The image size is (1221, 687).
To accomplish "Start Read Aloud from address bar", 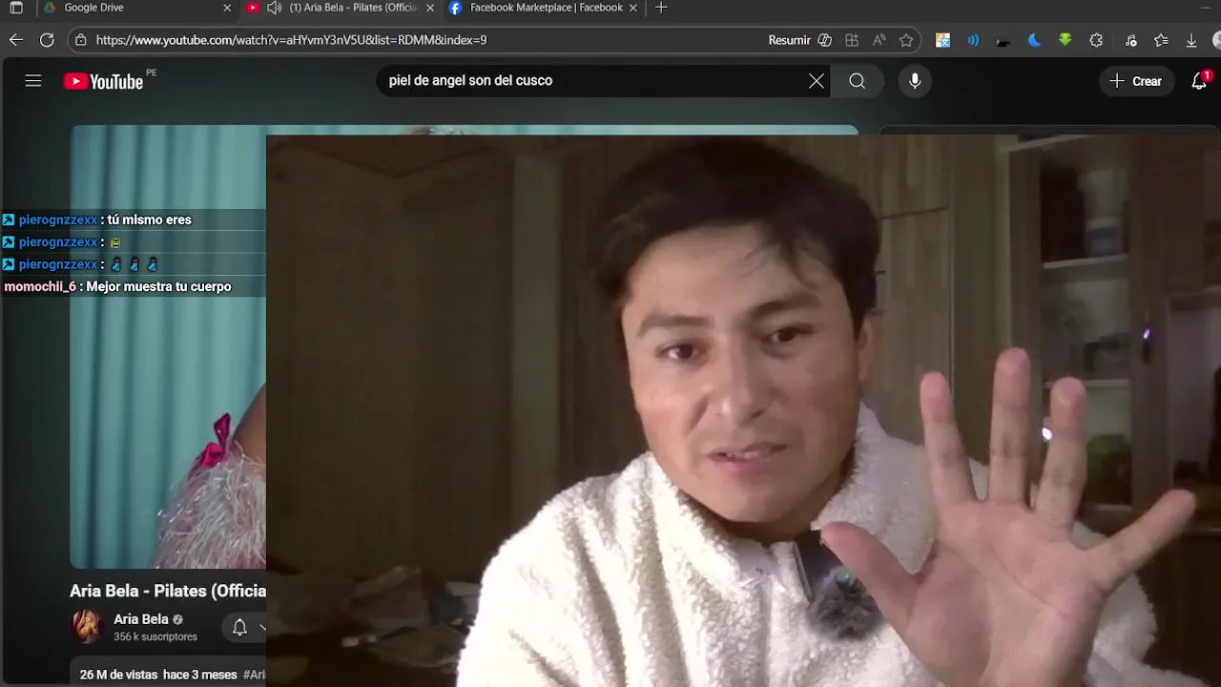I will [x=880, y=40].
